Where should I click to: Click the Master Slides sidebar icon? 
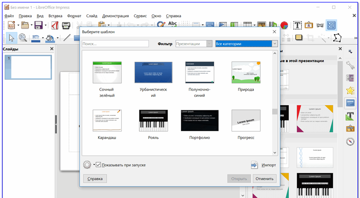click(x=350, y=103)
